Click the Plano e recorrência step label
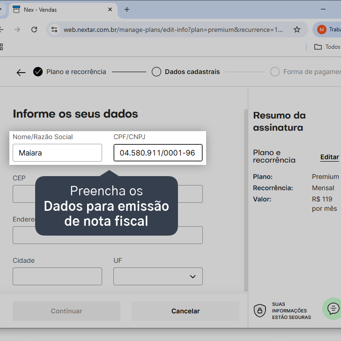 tap(76, 72)
